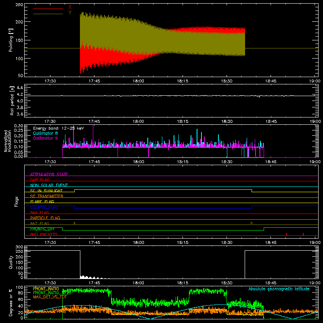323x323 pixels.
Task: Click the 'Degrees or %' axis title
Action: click(11, 302)
